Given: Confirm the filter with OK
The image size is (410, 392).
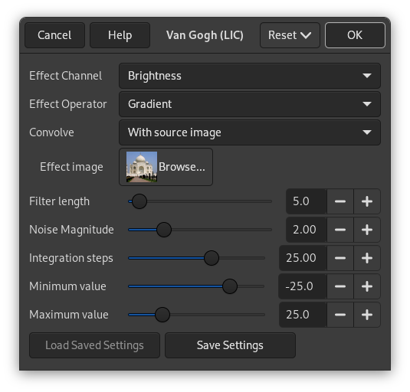Looking at the screenshot, I should tap(355, 35).
